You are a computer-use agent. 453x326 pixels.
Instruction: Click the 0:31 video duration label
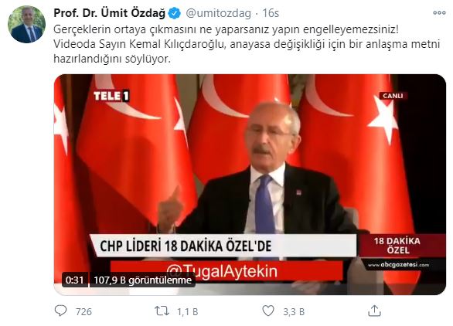coord(74,280)
